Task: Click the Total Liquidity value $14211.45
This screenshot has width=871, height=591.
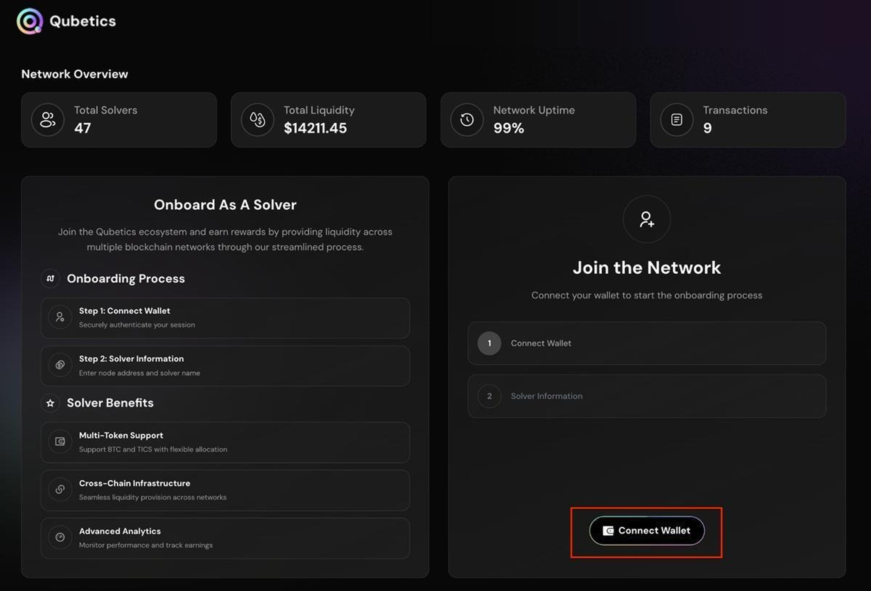Action: click(x=315, y=128)
